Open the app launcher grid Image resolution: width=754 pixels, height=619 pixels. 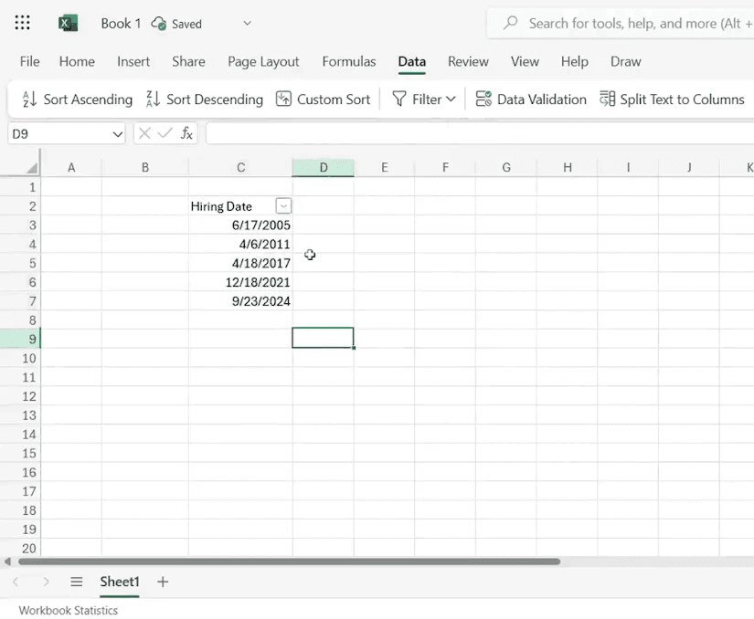tap(22, 23)
